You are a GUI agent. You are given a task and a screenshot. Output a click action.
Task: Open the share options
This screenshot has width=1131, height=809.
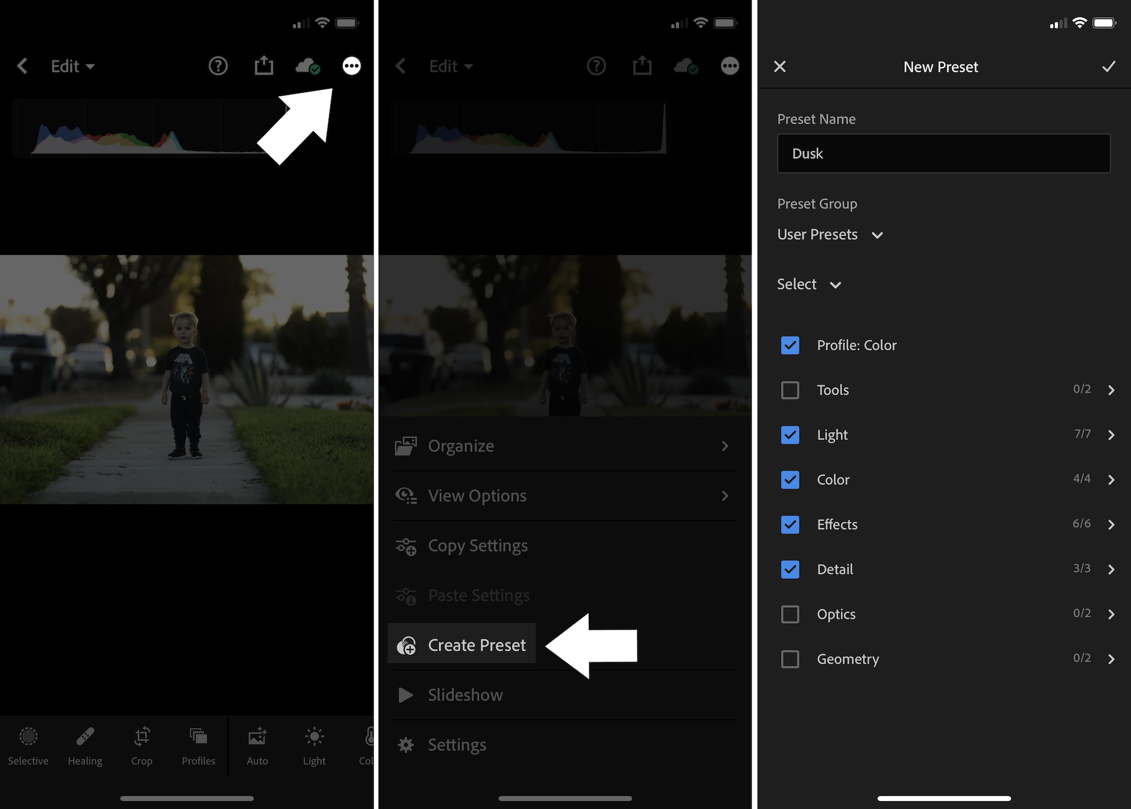point(264,66)
